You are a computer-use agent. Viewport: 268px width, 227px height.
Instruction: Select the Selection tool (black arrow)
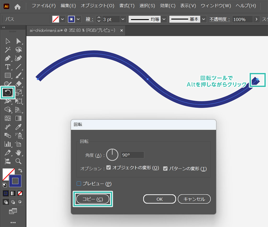(x=8, y=41)
